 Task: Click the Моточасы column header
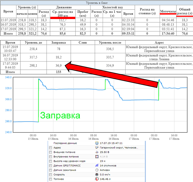168,11
